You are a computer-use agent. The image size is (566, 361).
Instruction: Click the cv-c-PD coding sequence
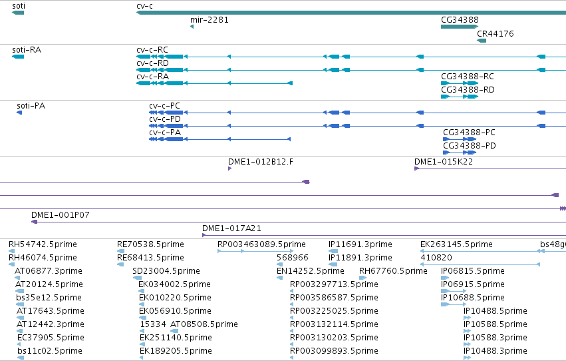click(x=357, y=126)
